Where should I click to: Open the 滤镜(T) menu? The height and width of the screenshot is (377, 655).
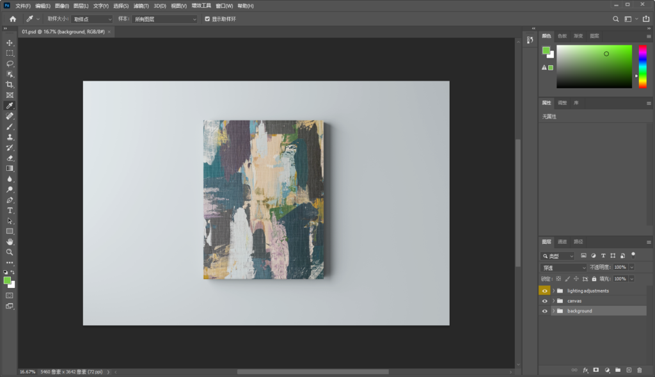pyautogui.click(x=141, y=6)
